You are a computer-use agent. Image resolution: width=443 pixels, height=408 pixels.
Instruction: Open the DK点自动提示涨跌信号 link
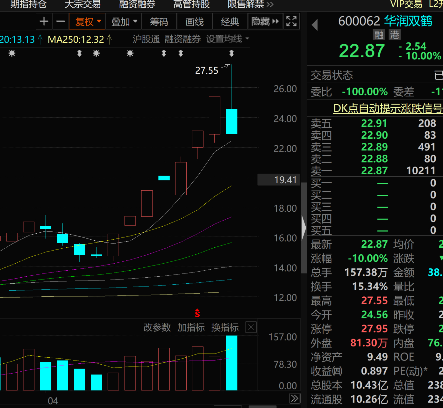tap(388, 108)
